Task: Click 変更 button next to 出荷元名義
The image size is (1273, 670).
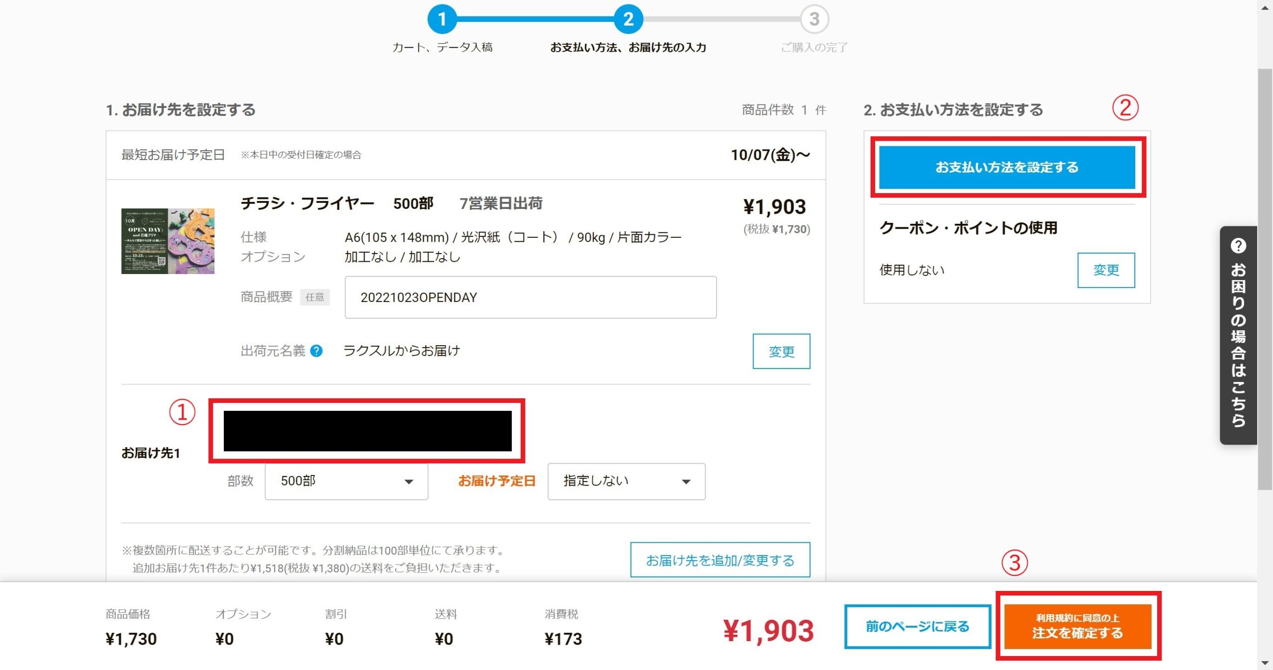Action: coord(781,352)
